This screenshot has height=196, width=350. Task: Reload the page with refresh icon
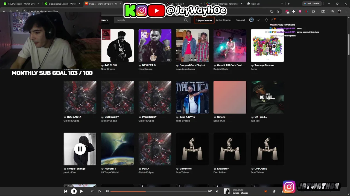[17, 11]
